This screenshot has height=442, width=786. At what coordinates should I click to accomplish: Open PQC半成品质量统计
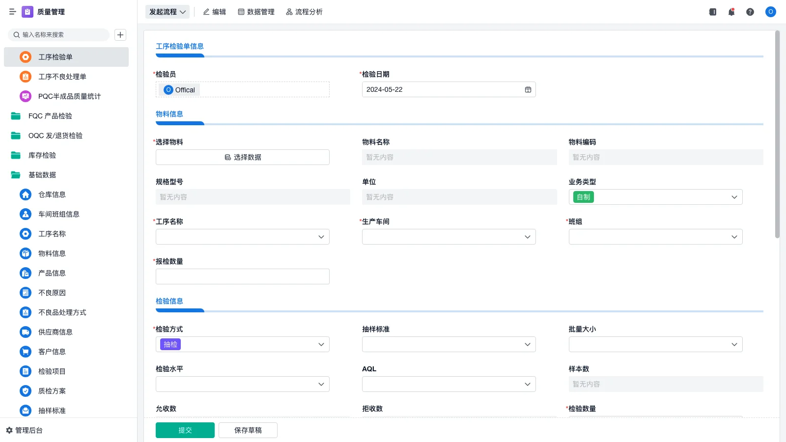pos(69,96)
